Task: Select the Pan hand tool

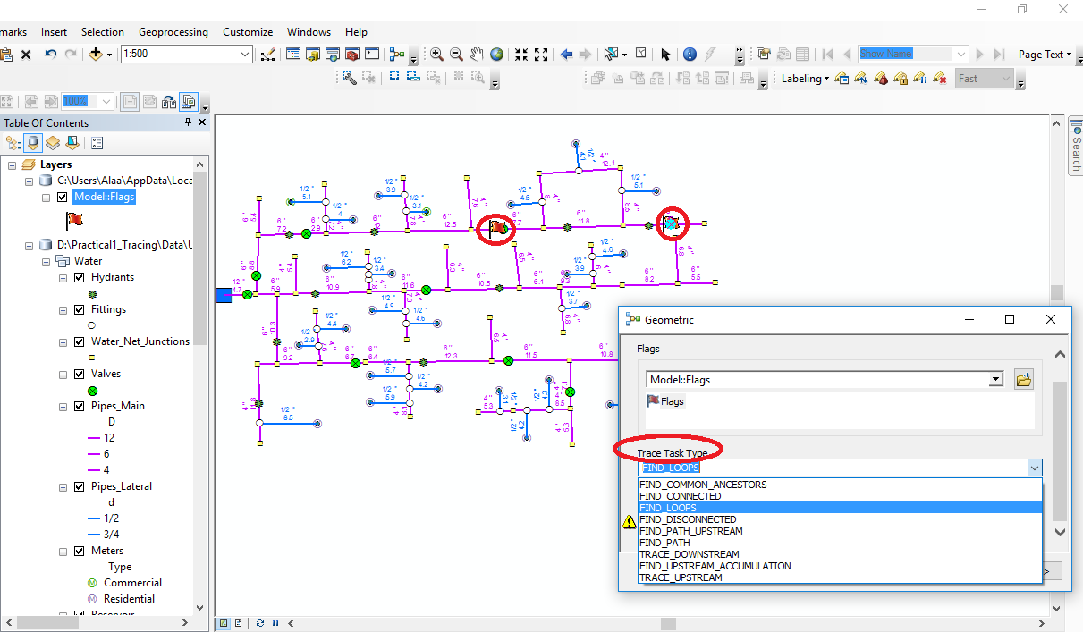Action: click(x=477, y=55)
